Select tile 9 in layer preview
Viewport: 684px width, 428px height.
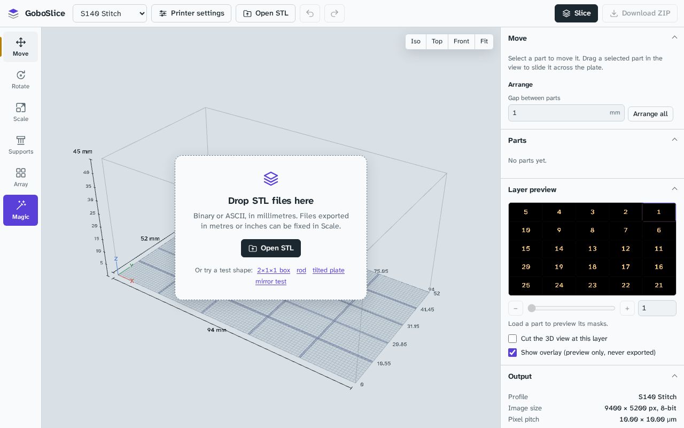coord(559,230)
